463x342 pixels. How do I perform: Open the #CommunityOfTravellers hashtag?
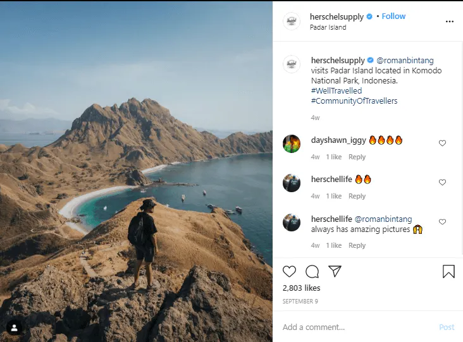(354, 101)
